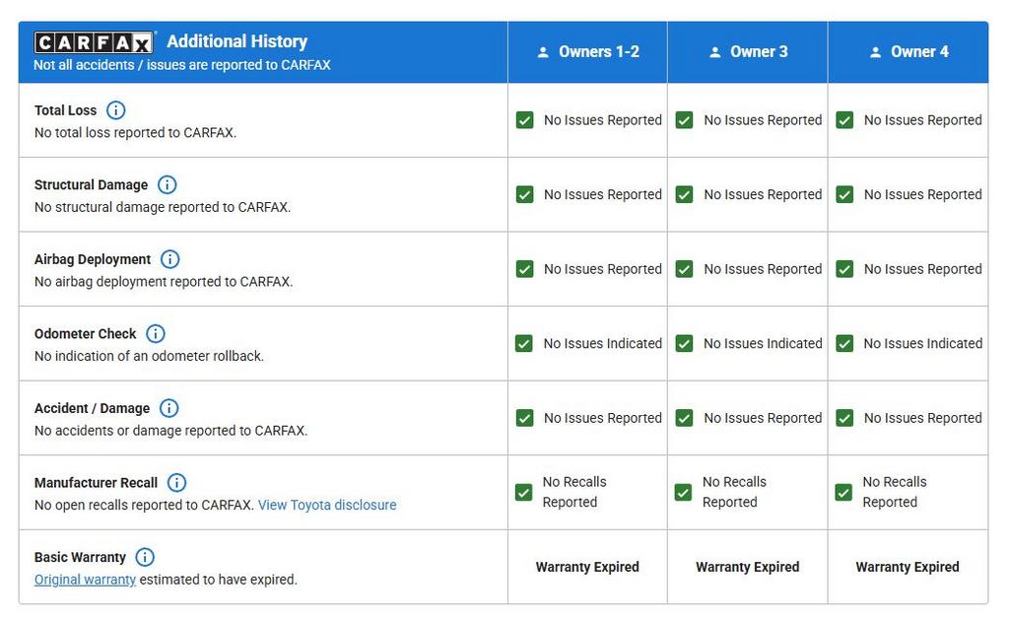Click Total Loss checkmark for Owners 1-2
Viewport: 1009px width, 621px height.
(x=525, y=120)
